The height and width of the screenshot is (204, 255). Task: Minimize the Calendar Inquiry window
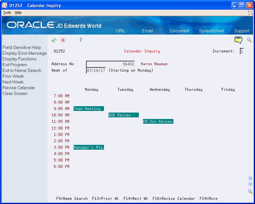(235, 5)
